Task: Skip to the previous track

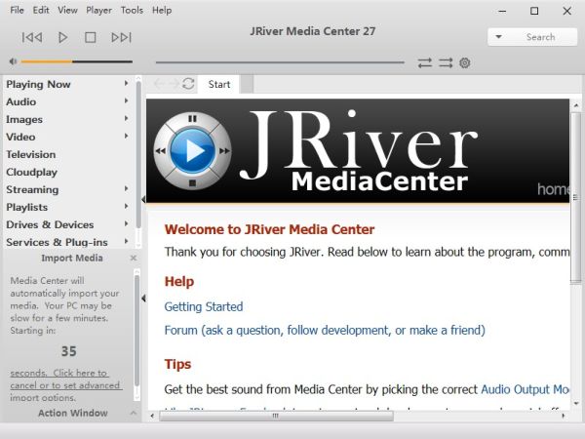Action: [32, 37]
